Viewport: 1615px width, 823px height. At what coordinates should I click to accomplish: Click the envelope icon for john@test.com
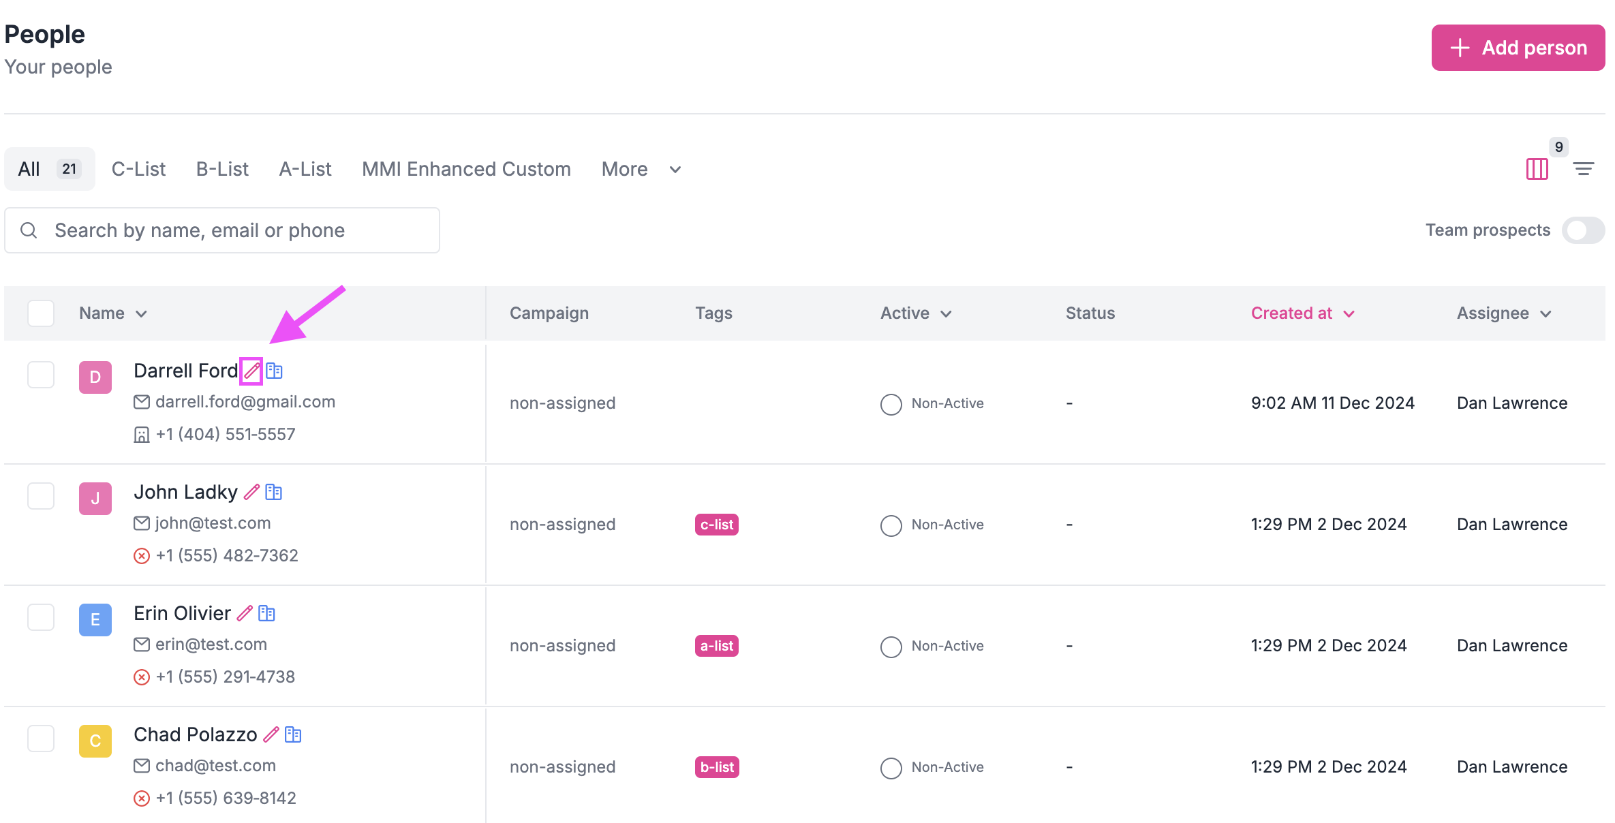pos(142,523)
